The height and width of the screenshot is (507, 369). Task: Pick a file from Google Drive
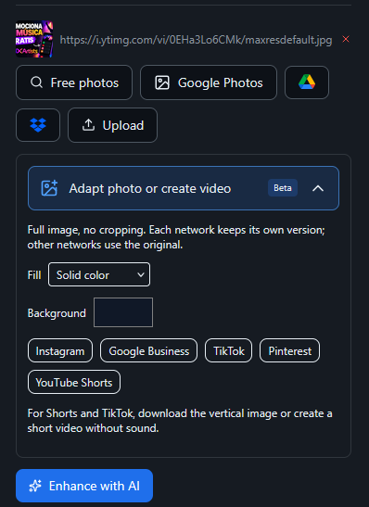coord(307,82)
